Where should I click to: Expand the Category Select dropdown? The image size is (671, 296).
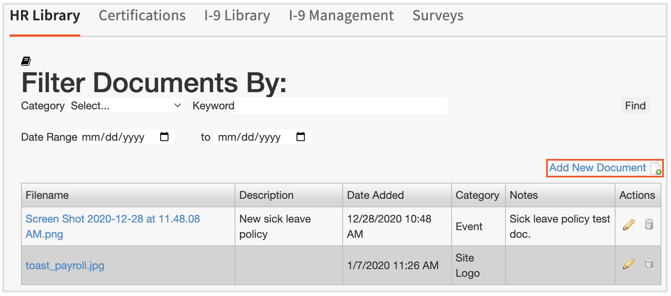tap(126, 106)
